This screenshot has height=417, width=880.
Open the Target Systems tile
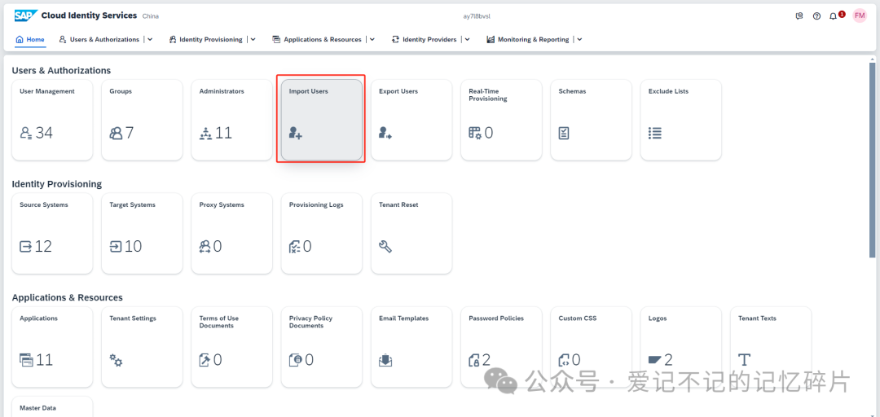[x=142, y=234]
